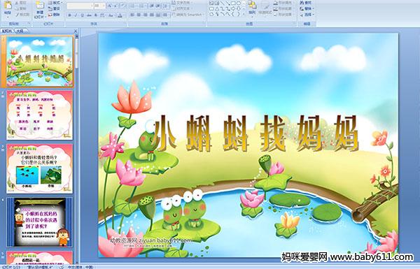The width and height of the screenshot is (420, 269).
Task: Select the slide 3 thumbnail with tadpole pictures
Action: point(40,168)
